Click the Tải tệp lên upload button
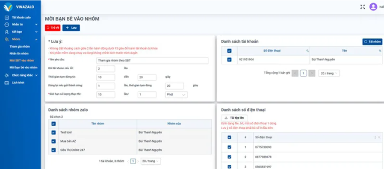 point(234,118)
